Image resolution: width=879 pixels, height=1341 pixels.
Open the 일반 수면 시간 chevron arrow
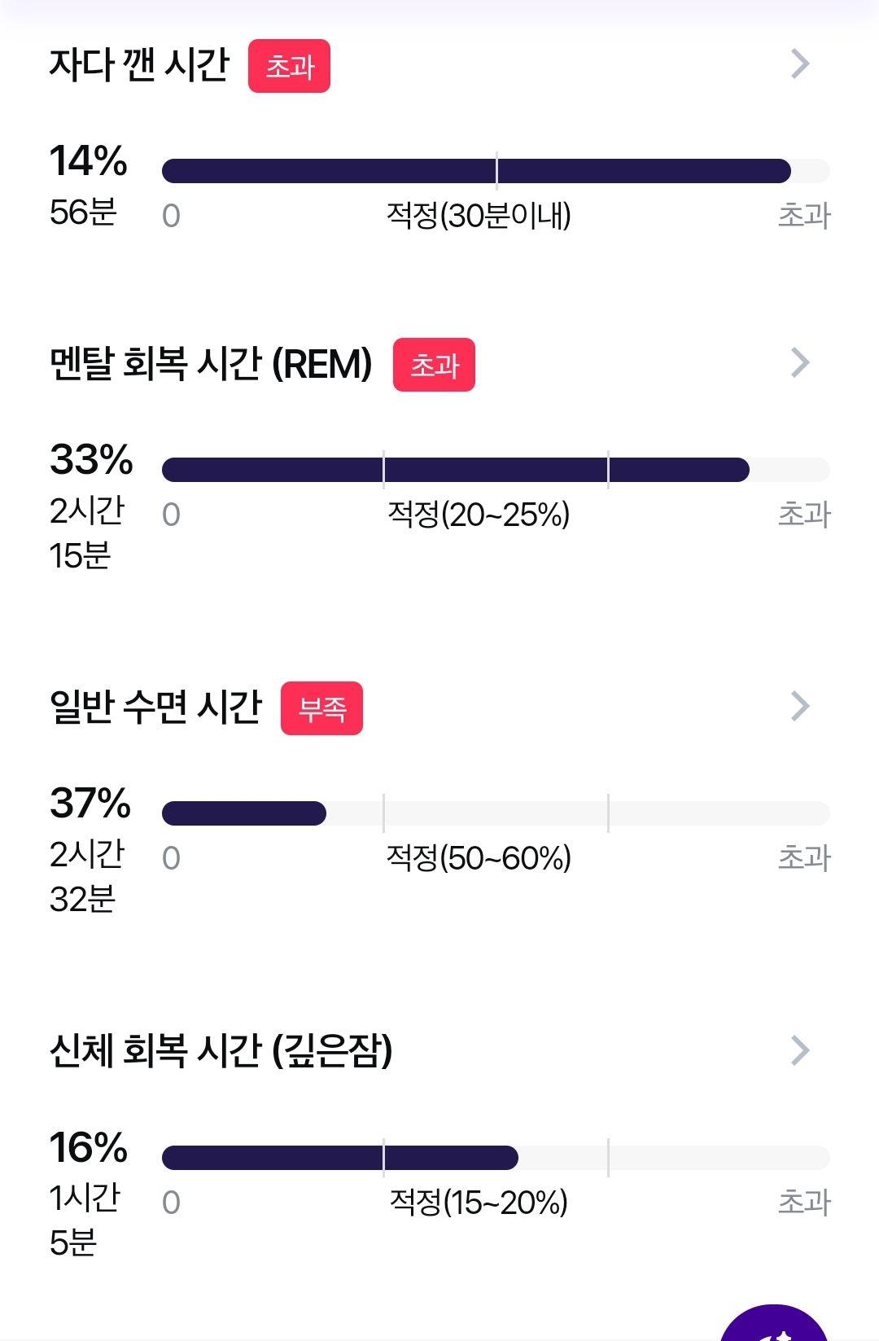(x=801, y=706)
